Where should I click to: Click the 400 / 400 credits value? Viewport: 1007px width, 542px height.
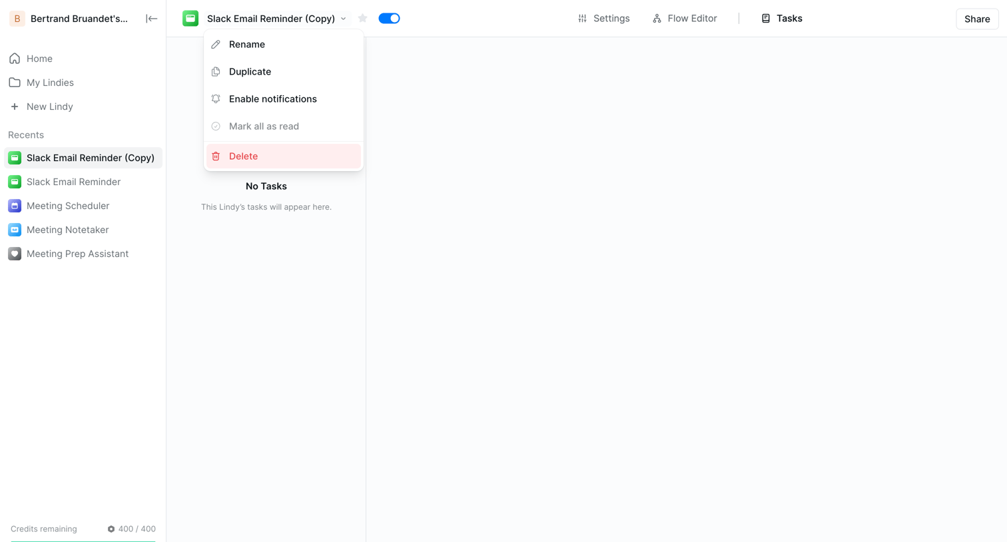[137, 529]
